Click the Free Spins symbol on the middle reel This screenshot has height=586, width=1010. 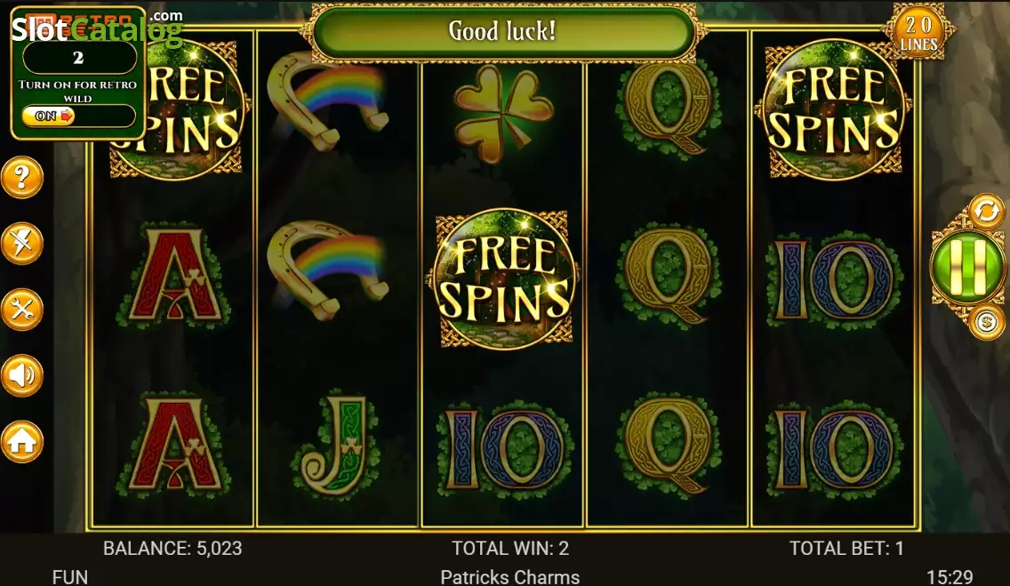click(504, 279)
